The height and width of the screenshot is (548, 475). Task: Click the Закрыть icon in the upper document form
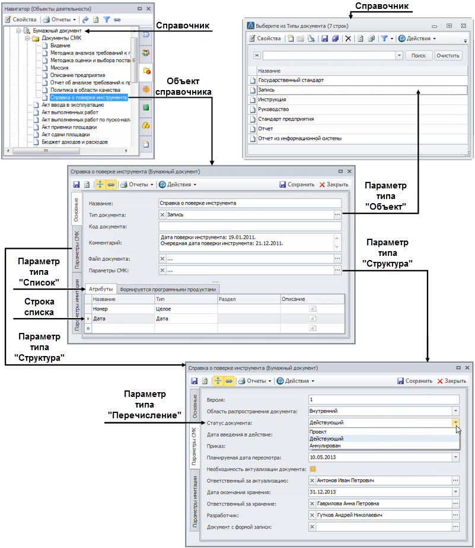323,184
